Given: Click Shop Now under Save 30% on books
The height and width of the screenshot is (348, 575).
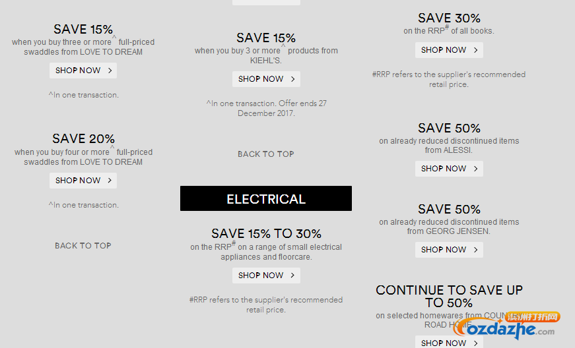Looking at the screenshot, I should click(x=449, y=50).
